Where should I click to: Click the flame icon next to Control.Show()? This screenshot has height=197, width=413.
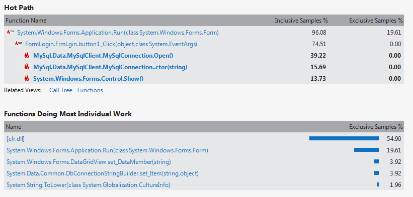27,78
